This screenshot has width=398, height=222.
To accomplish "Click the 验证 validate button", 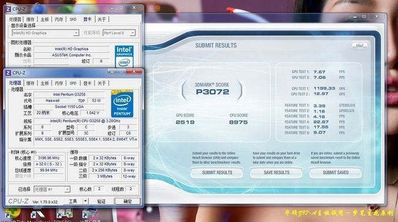I will pyautogui.click(x=101, y=201).
